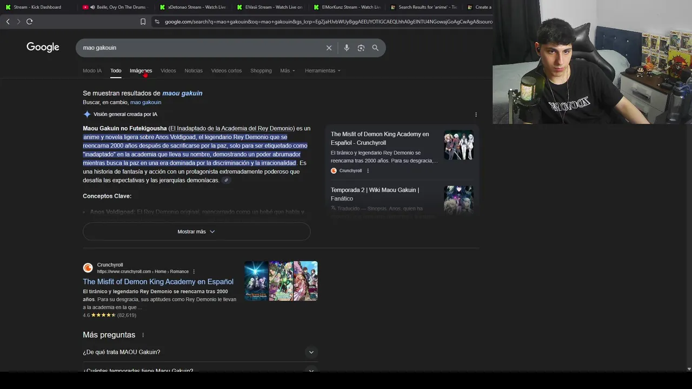Open the Videos cortos results tab

(x=227, y=71)
